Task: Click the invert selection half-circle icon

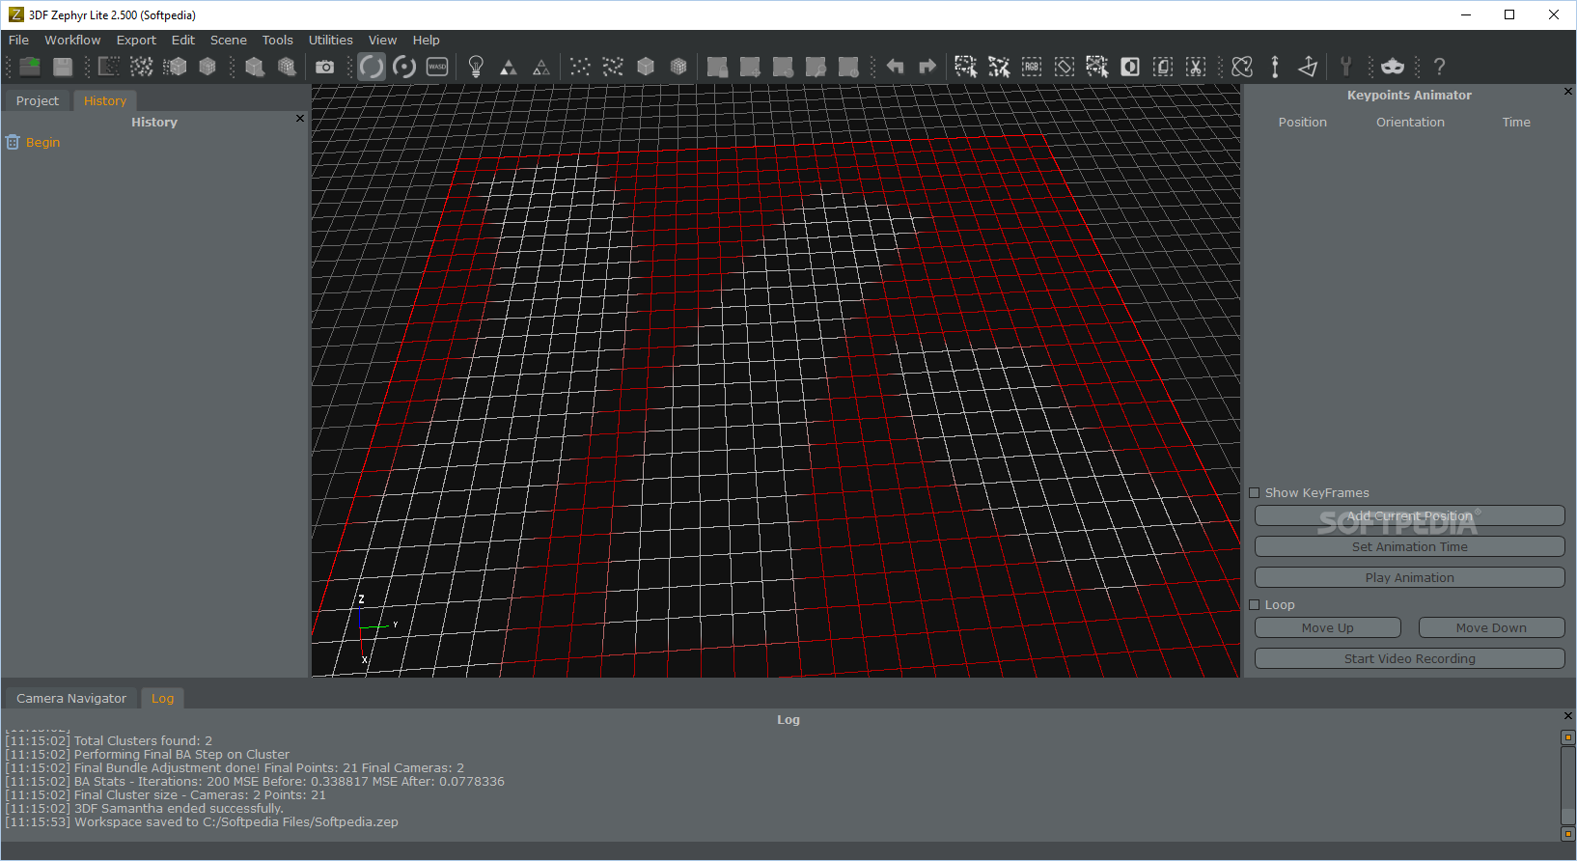Action: pos(1130,67)
